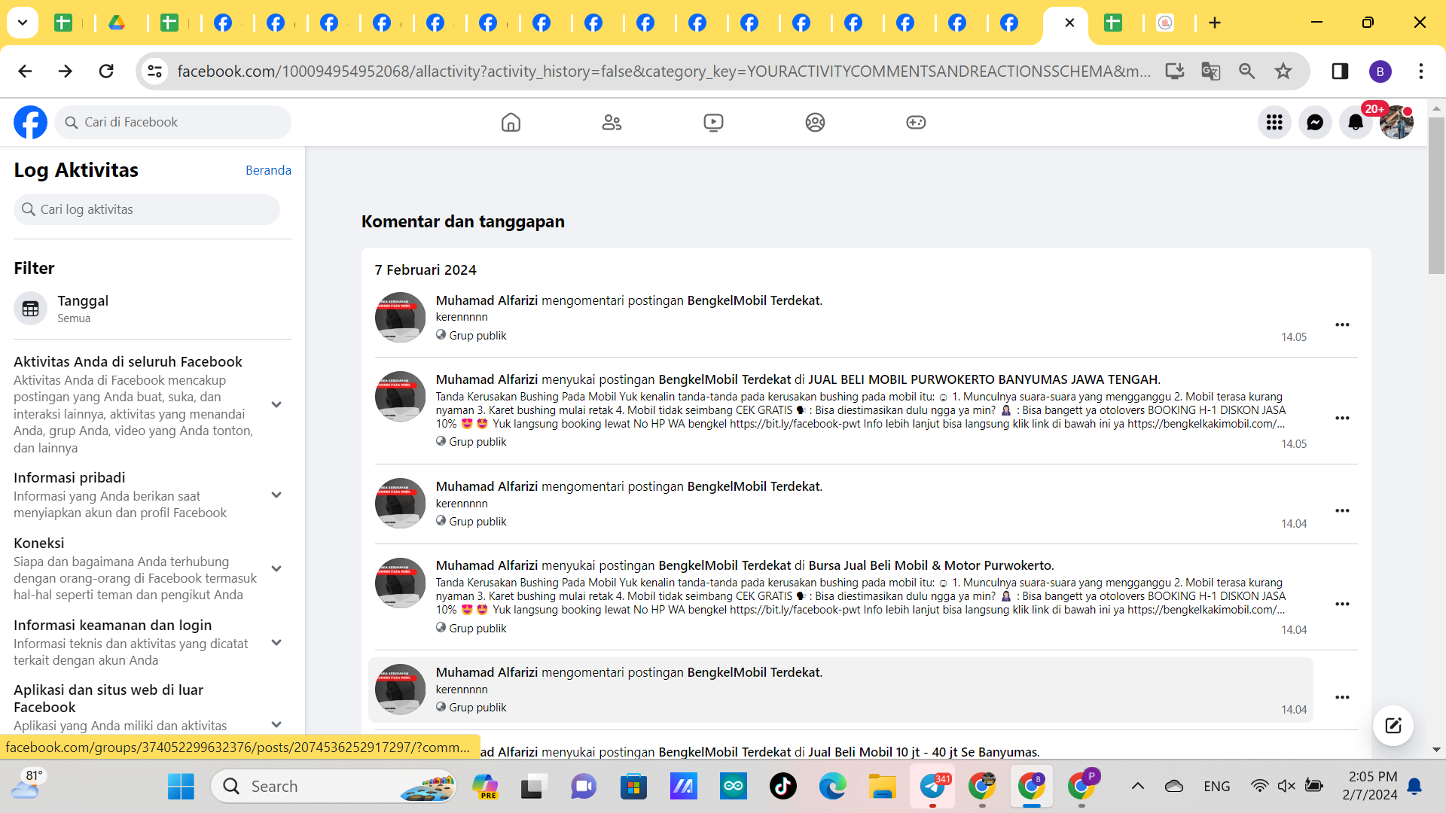Click the browser forward arrow
Image resolution: width=1446 pixels, height=813 pixels.
pos(66,71)
